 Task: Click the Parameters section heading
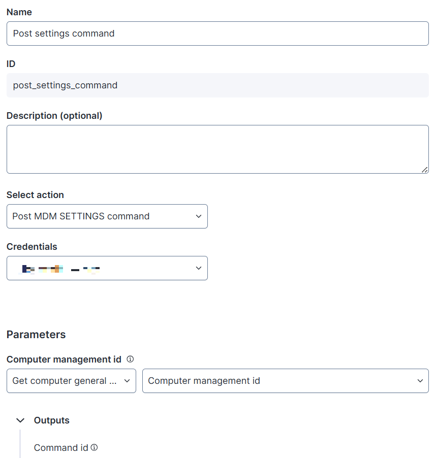pyautogui.click(x=36, y=335)
